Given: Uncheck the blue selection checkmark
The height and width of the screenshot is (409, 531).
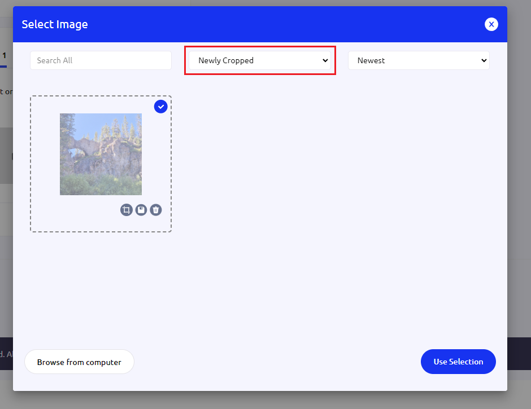Looking at the screenshot, I should click(x=160, y=107).
